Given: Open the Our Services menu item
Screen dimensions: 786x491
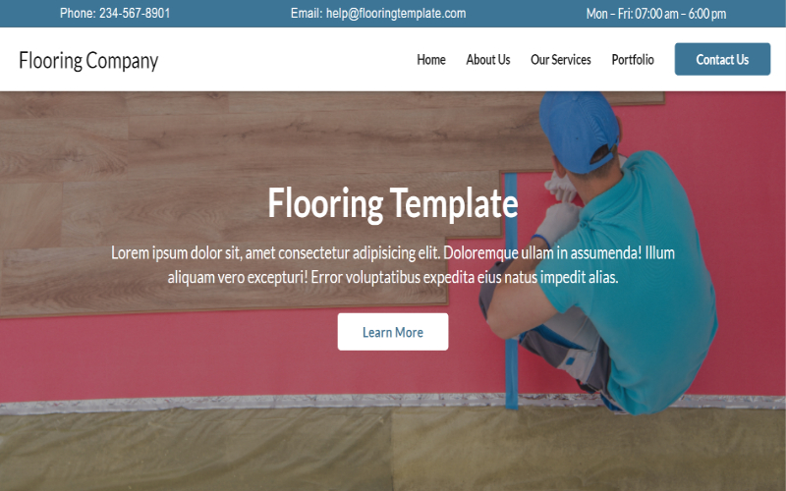Looking at the screenshot, I should 560,60.
